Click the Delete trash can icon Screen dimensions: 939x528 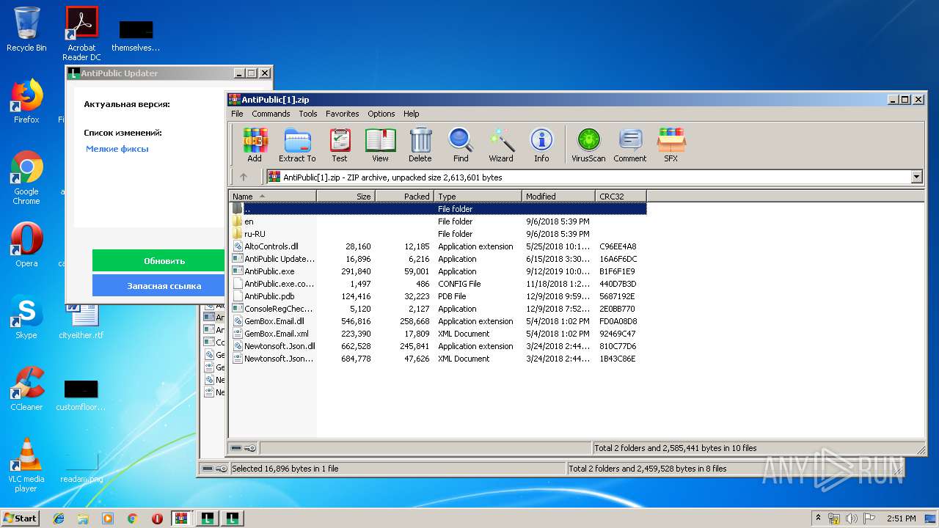pos(420,144)
